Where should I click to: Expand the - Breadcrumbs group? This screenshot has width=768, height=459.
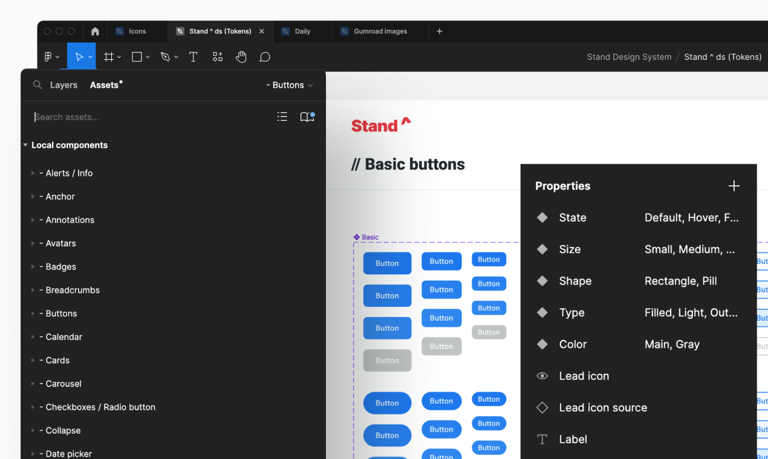(x=33, y=290)
